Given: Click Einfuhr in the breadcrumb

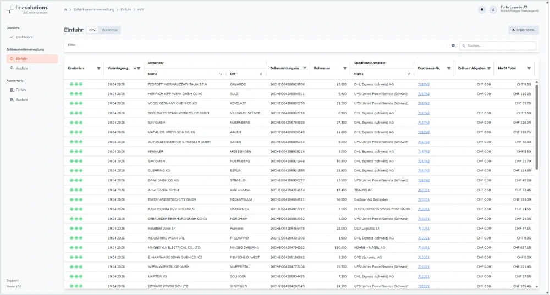Looking at the screenshot, I should tap(126, 10).
